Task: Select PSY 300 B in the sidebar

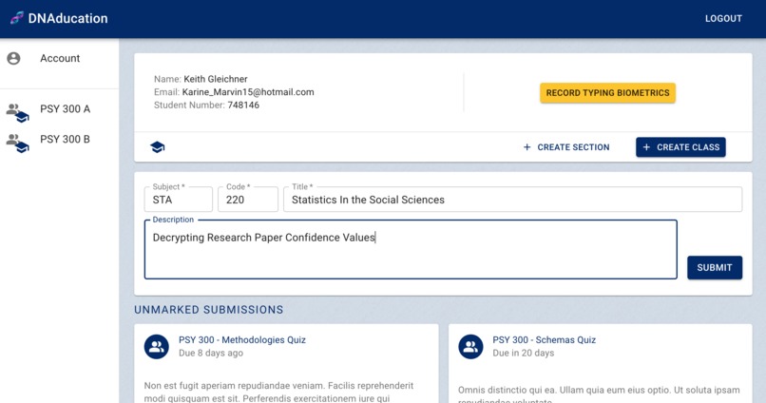Action: (x=59, y=139)
